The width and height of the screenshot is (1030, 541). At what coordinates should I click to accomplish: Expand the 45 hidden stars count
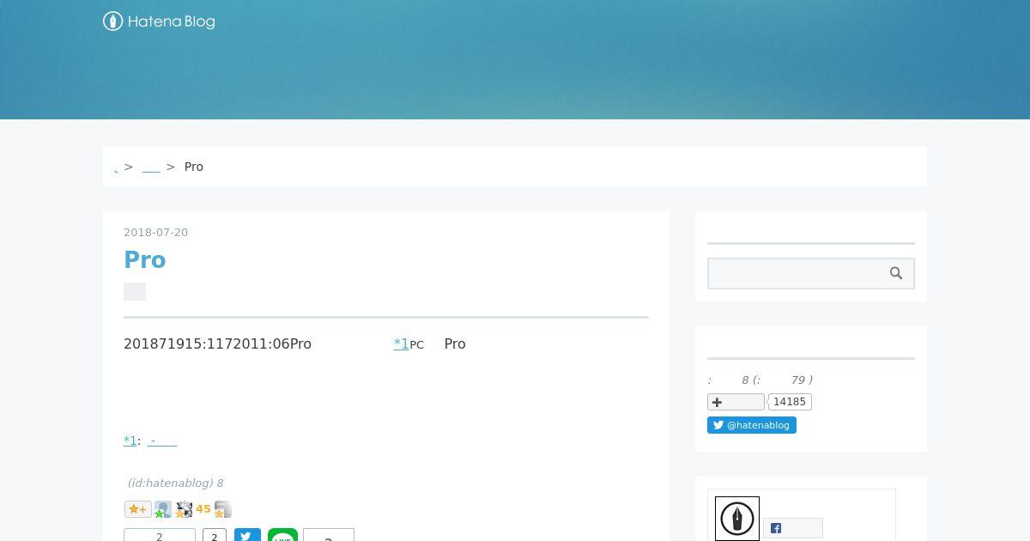pos(203,509)
